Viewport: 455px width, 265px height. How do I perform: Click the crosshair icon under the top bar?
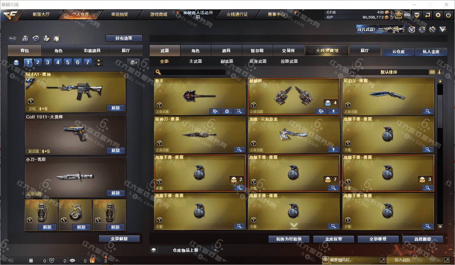click(x=422, y=29)
